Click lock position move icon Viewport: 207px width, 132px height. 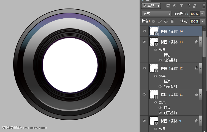(166, 21)
